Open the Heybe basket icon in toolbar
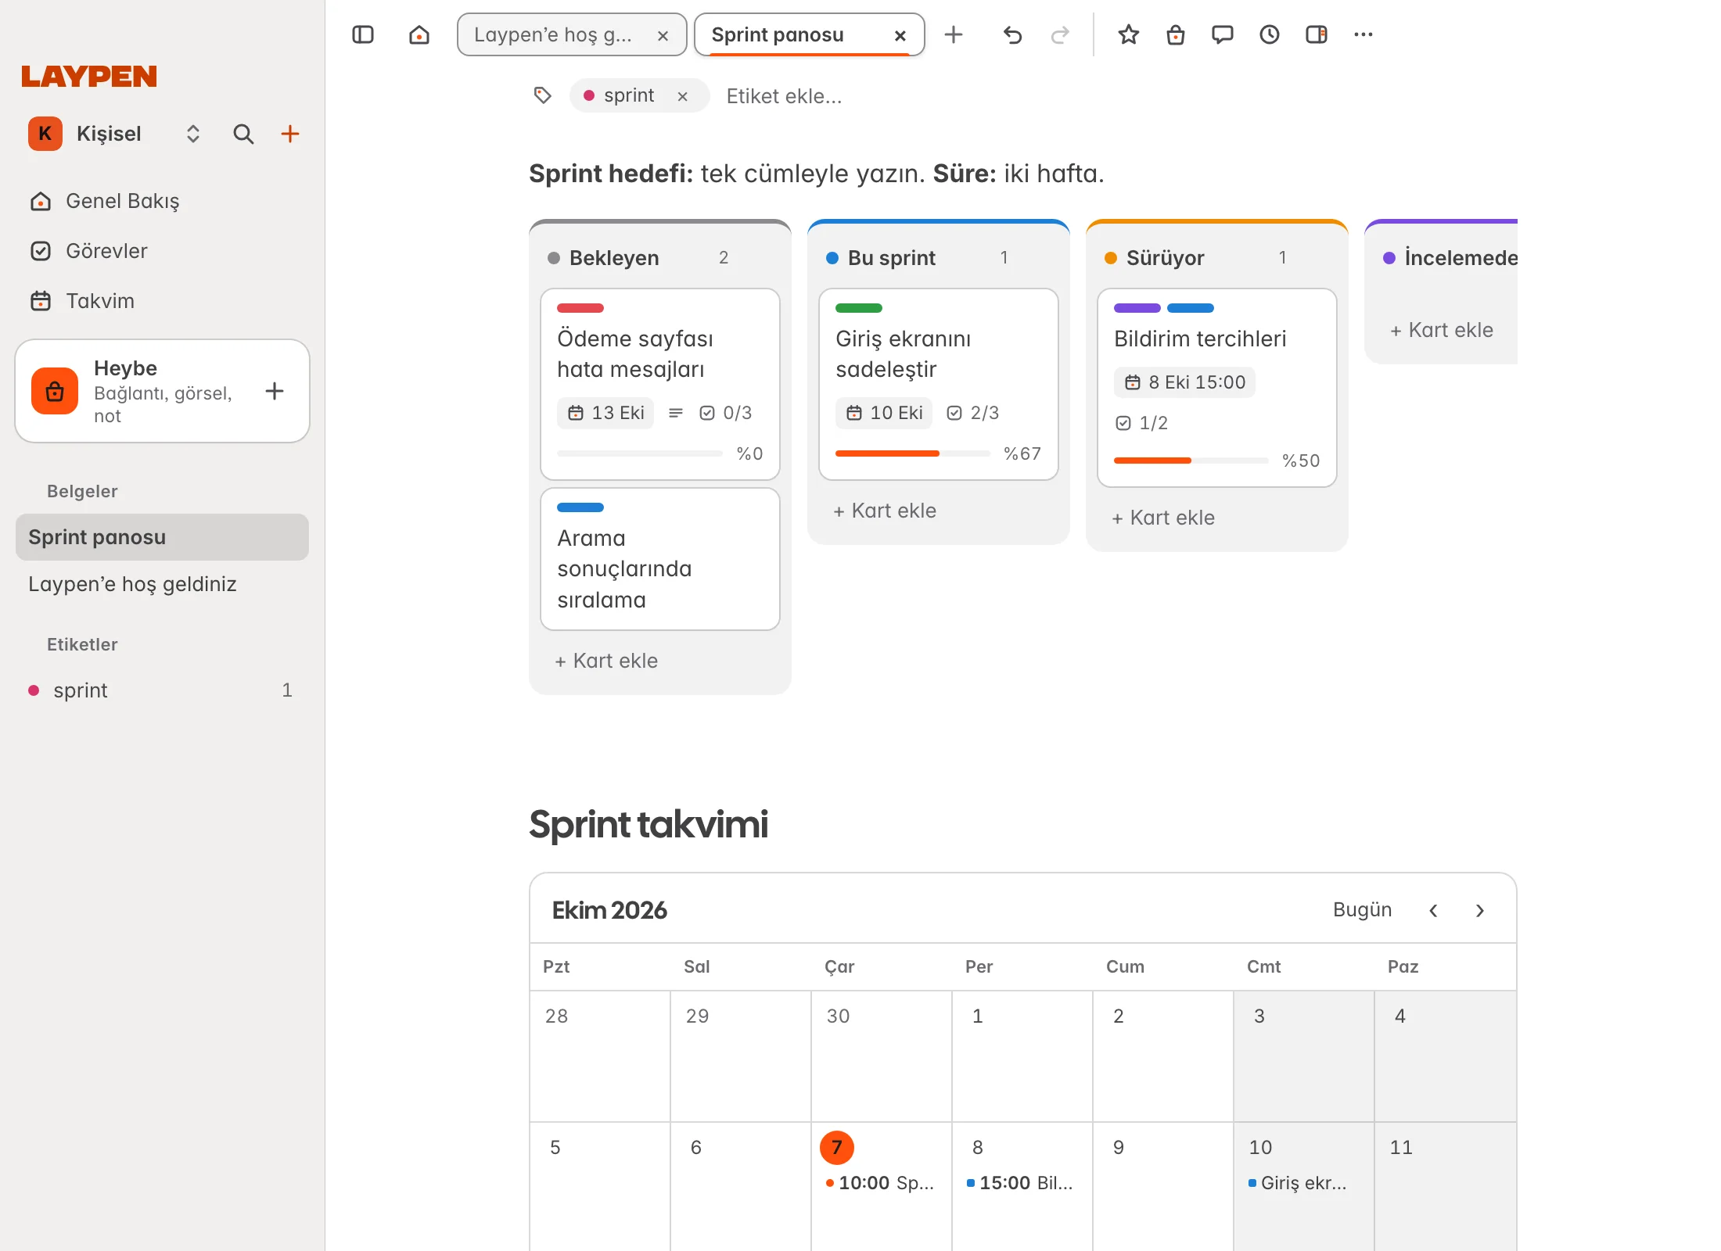 (x=1175, y=34)
